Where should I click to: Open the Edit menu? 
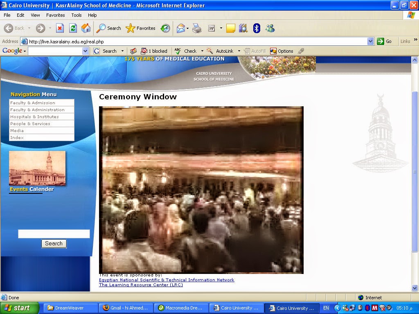point(20,15)
